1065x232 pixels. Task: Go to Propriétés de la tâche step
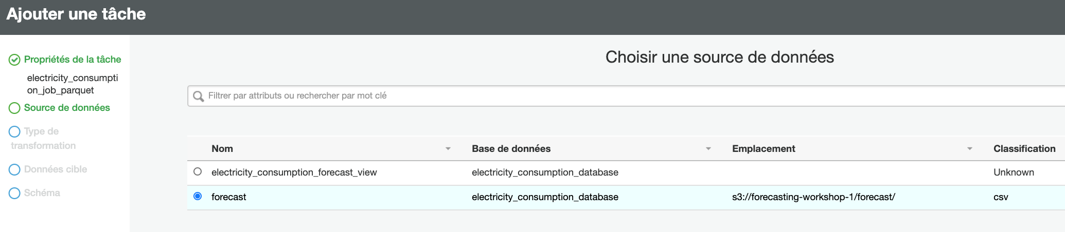coord(73,60)
